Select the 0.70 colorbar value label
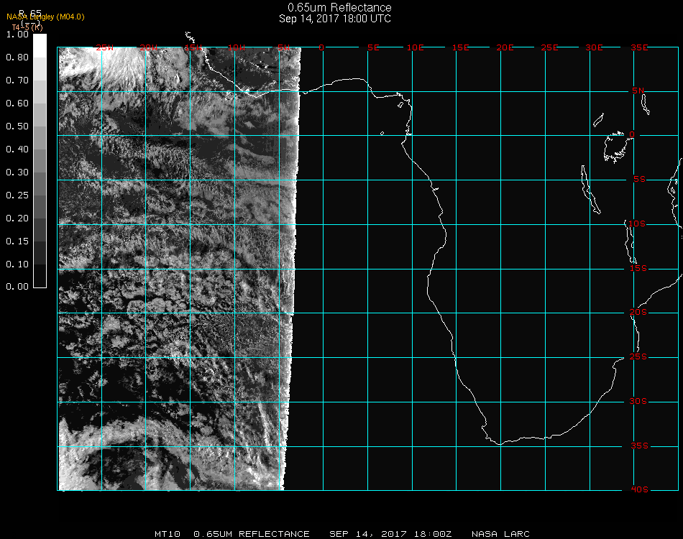The image size is (683, 539). click(17, 80)
